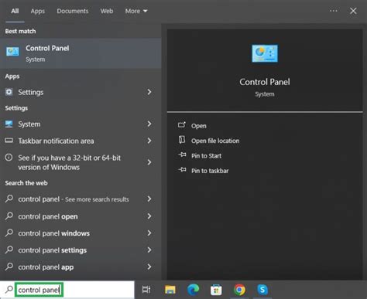This screenshot has width=367, height=299.
Task: Click the Open action icon
Action: tap(182, 125)
